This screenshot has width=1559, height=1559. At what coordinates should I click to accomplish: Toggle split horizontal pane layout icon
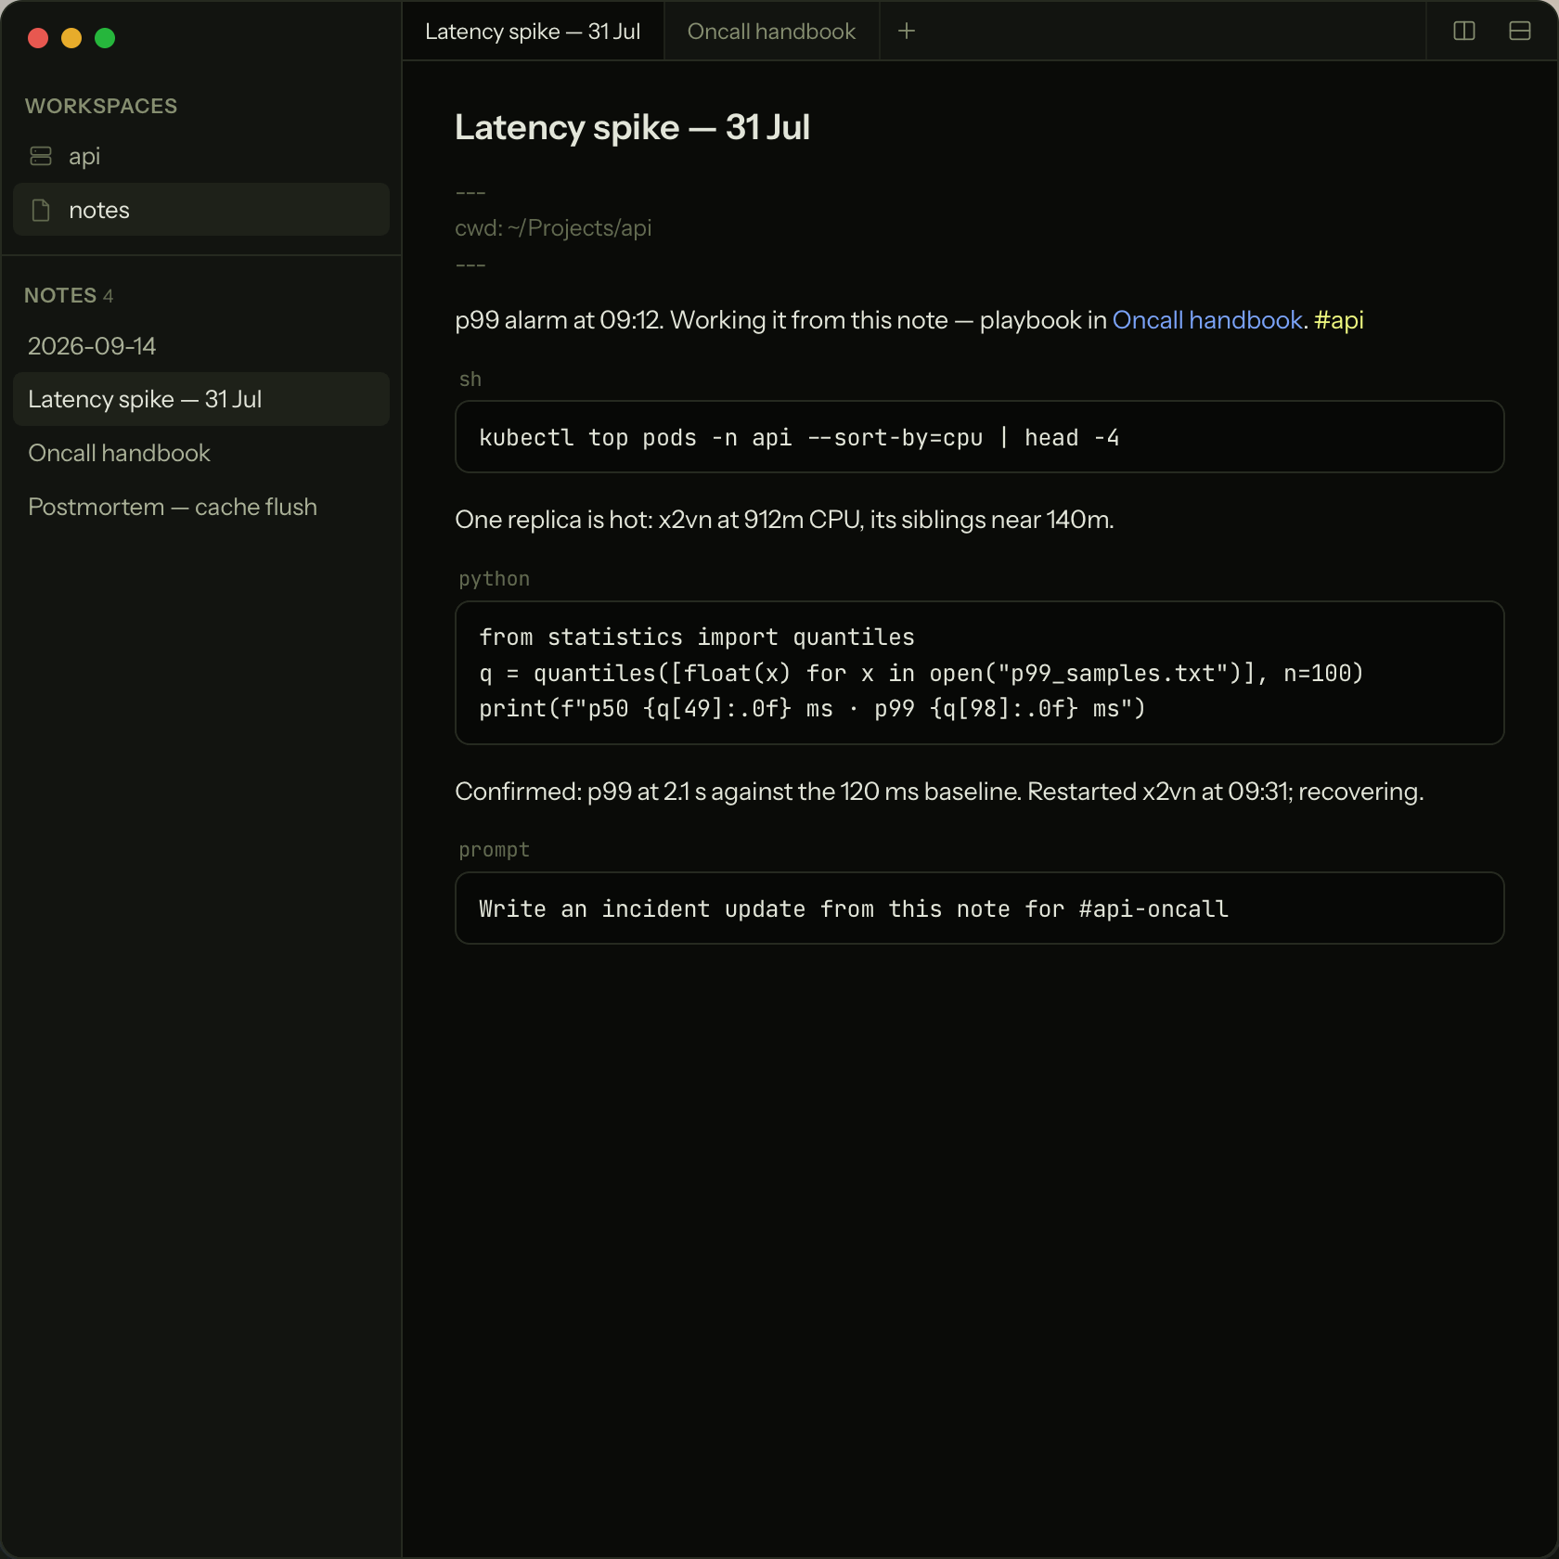[x=1520, y=31]
